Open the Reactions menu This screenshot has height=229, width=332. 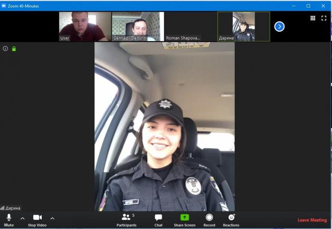coord(231,219)
